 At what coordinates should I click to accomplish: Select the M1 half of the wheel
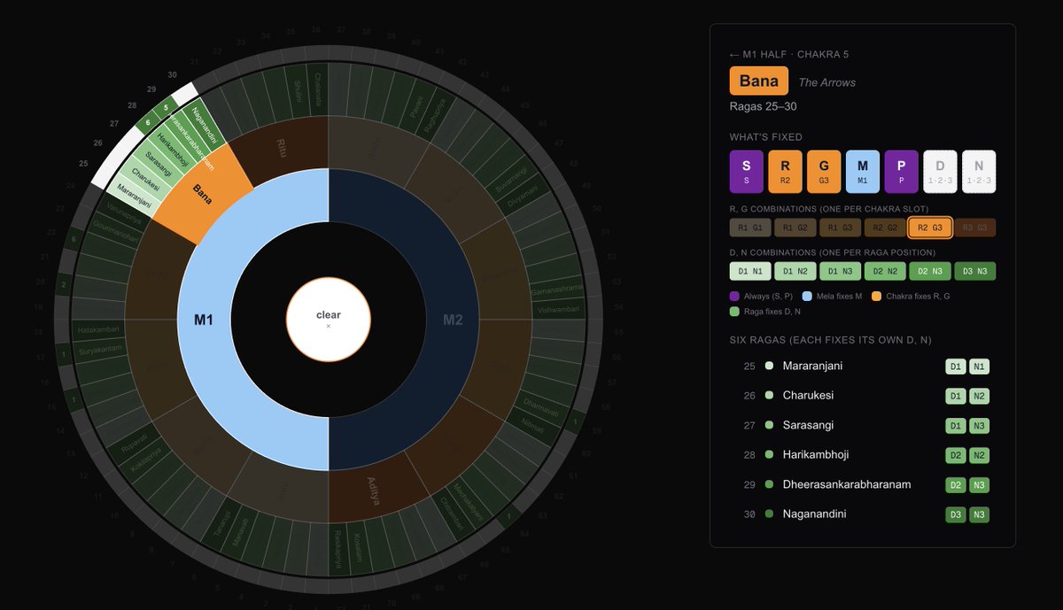(205, 319)
